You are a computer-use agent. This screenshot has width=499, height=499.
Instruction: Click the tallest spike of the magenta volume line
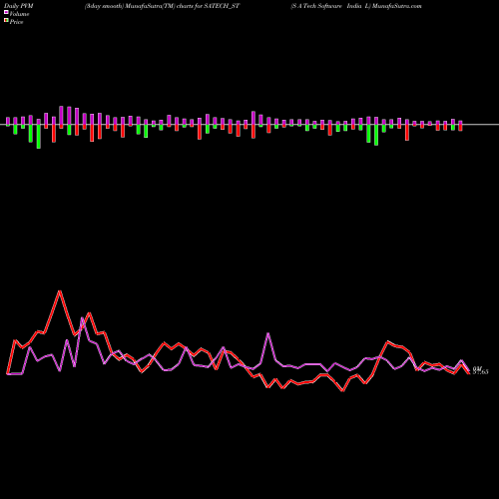83,318
